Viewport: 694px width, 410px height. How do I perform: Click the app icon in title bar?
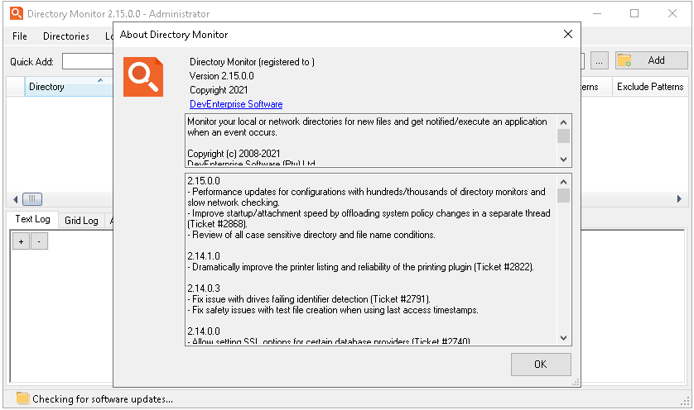[17, 13]
